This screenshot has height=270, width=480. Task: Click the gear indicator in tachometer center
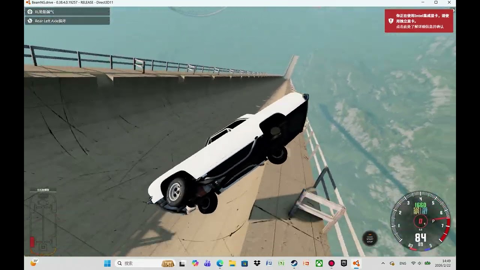[x=420, y=221]
